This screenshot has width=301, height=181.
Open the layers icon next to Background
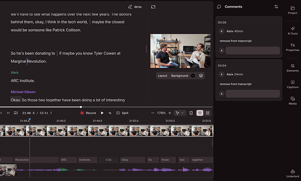pos(201,76)
